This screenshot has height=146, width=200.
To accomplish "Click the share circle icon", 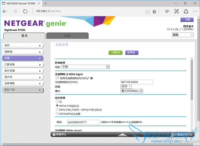I will tap(186, 11).
